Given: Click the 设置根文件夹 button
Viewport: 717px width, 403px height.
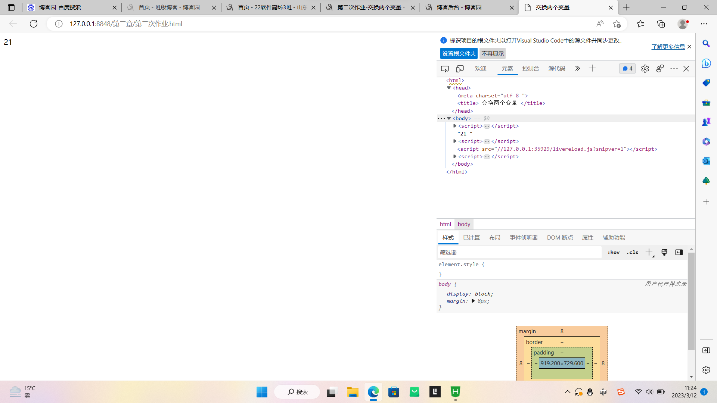Looking at the screenshot, I should pyautogui.click(x=459, y=53).
